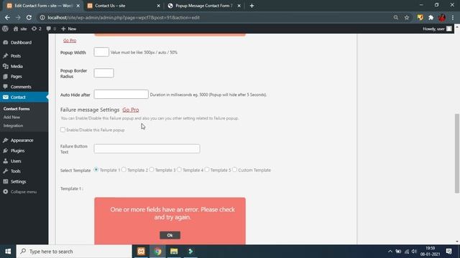This screenshot has height=258, width=460.
Task: Open Chrome profile avatar
Action: (442, 17)
